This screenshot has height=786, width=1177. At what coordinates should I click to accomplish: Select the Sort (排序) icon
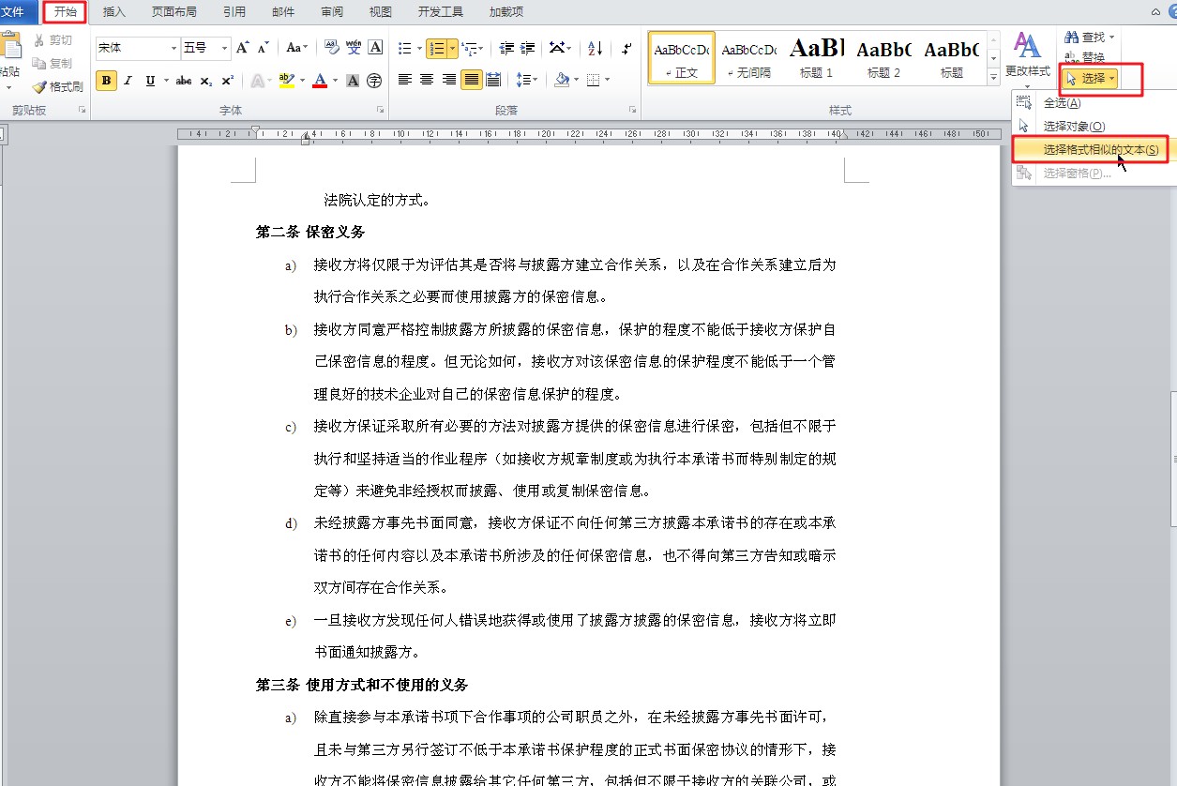pos(595,49)
